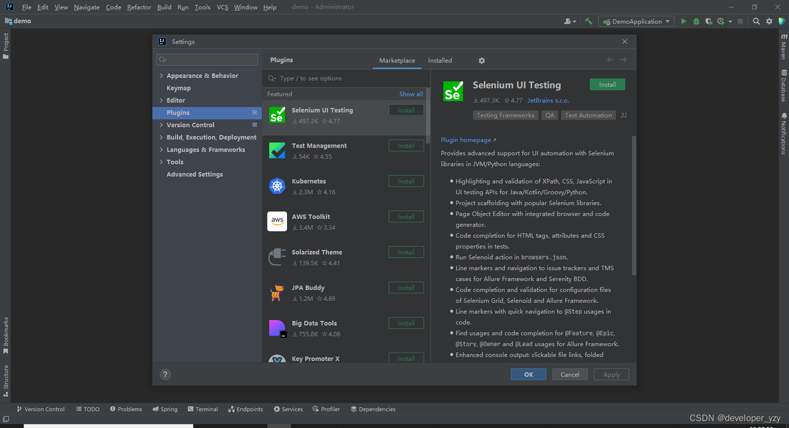Screen dimensions: 789x428
Task: Select Big Data Tools plugin icon
Action: 277,328
